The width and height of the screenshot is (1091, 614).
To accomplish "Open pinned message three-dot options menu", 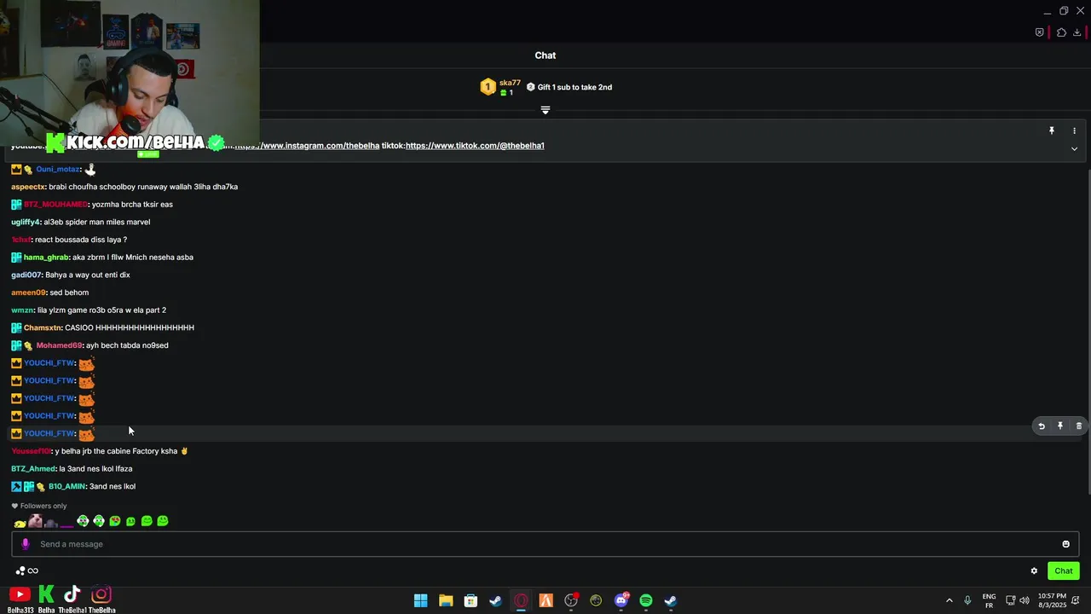I will pos(1074,130).
